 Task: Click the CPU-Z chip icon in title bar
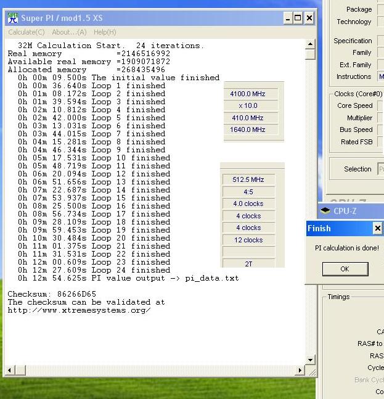325,211
